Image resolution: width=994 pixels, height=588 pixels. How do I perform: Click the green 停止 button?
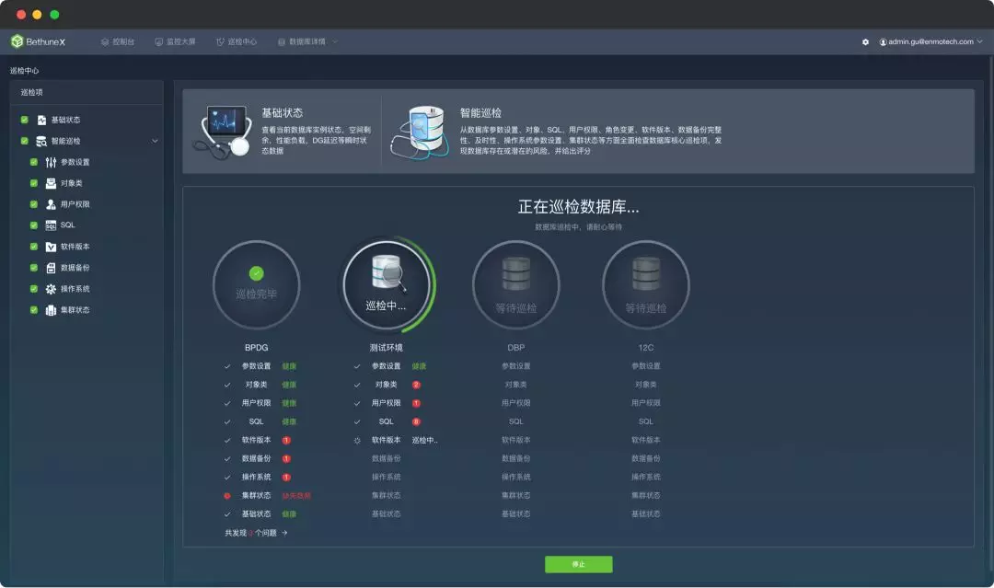[579, 565]
